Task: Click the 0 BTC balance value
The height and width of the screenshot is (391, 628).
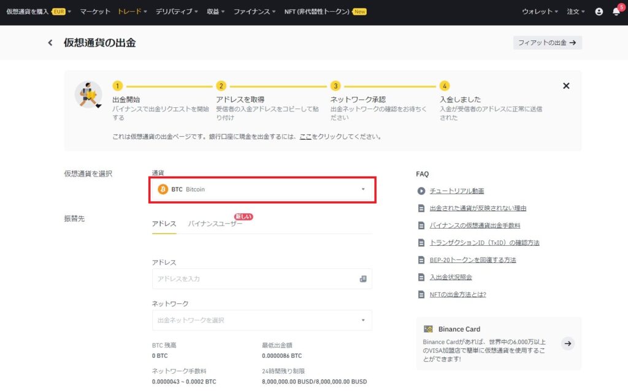Action: pos(160,355)
